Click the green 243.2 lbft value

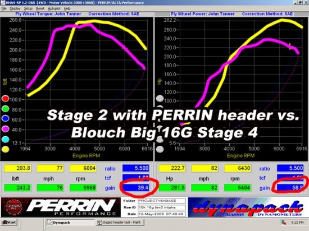(x=17, y=188)
